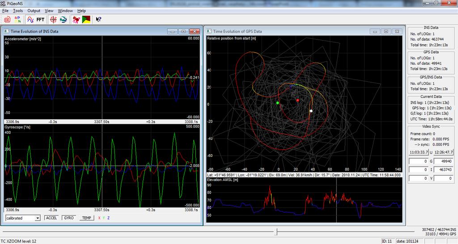Click the red spiral toolbar icon
The width and height of the screenshot is (458, 244).
pyautogui.click(x=7, y=20)
